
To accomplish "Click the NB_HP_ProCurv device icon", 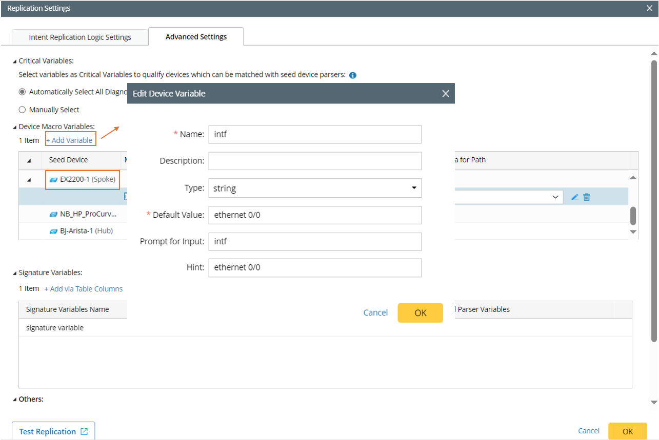I will point(53,214).
